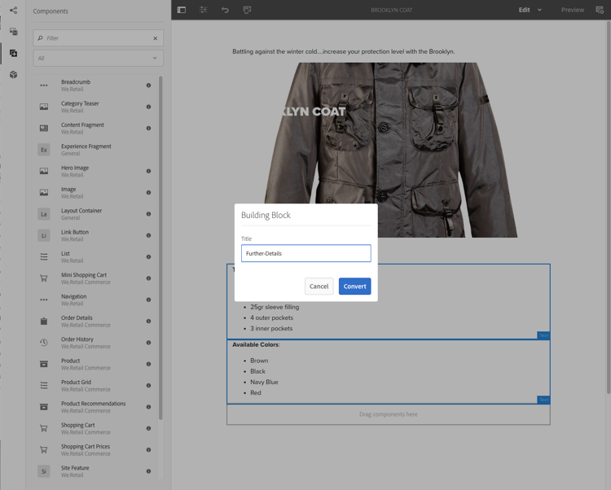Show info for Hero Image
This screenshot has width=611, height=490.
148,171
